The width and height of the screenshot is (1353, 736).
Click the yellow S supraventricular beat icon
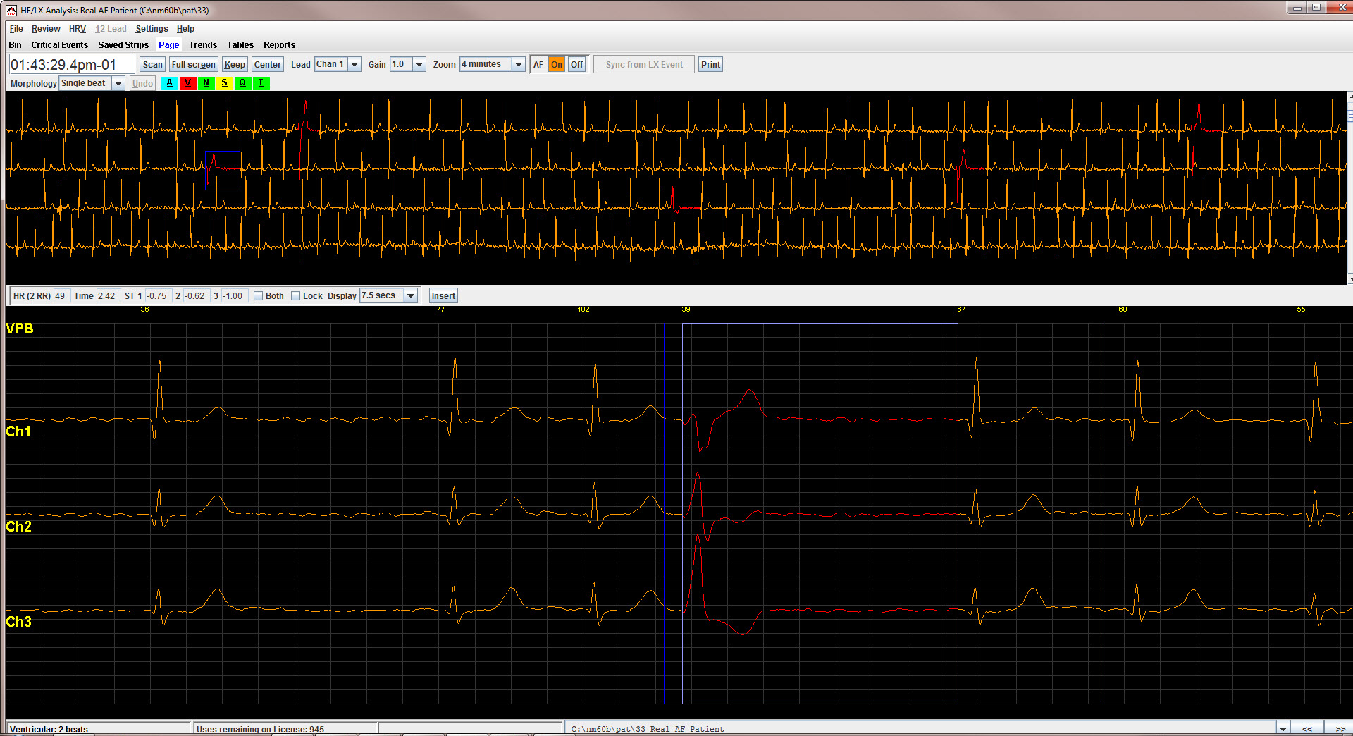(x=224, y=83)
